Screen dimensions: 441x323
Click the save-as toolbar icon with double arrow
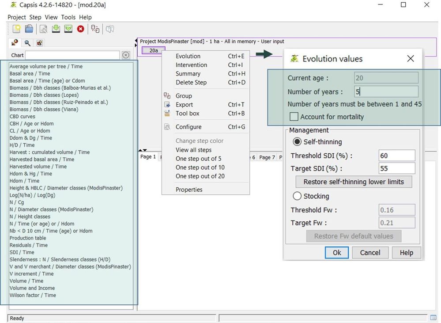pos(67,28)
